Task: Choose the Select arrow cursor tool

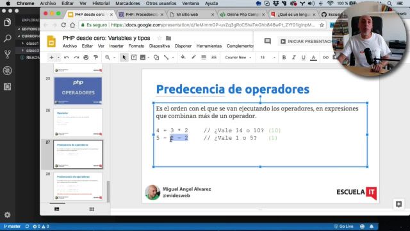Action: [x=124, y=57]
